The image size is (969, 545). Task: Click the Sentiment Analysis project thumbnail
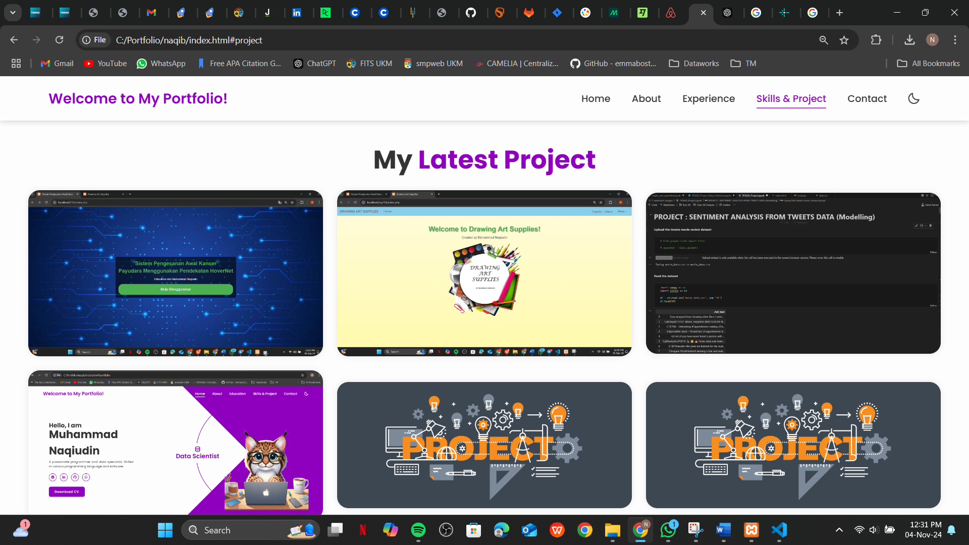(793, 273)
